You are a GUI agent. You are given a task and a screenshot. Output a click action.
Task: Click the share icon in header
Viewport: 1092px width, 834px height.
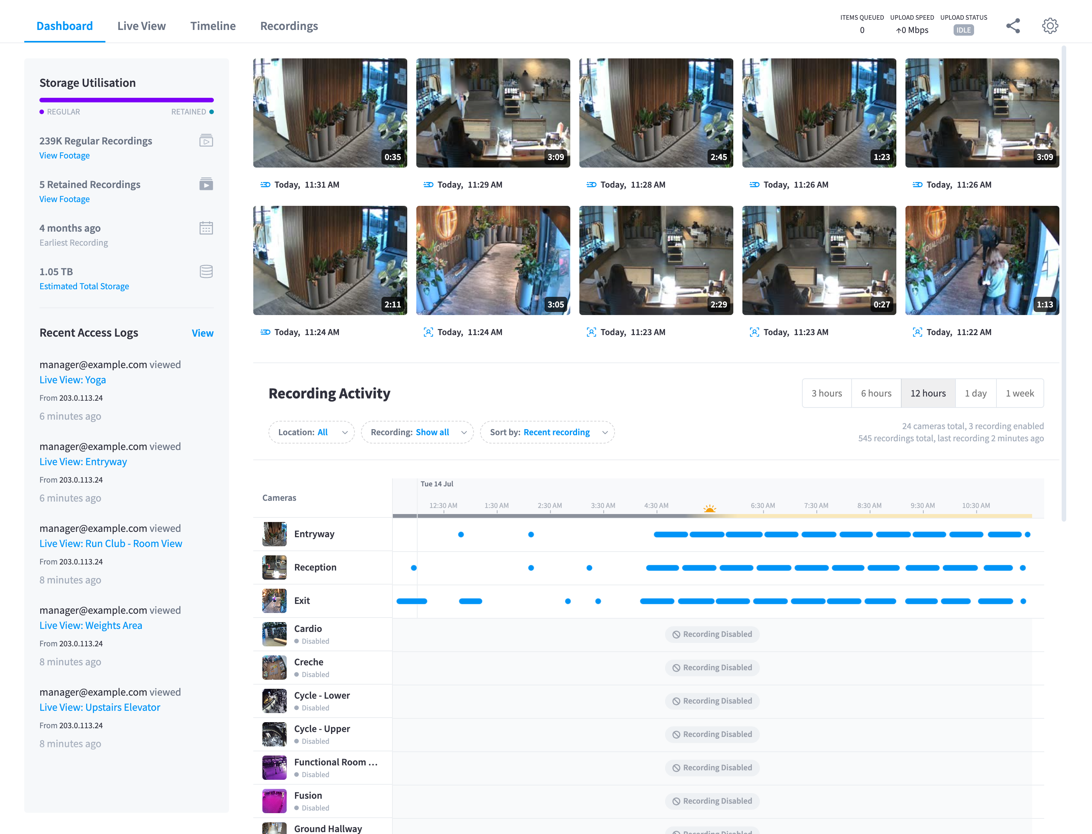(x=1012, y=26)
